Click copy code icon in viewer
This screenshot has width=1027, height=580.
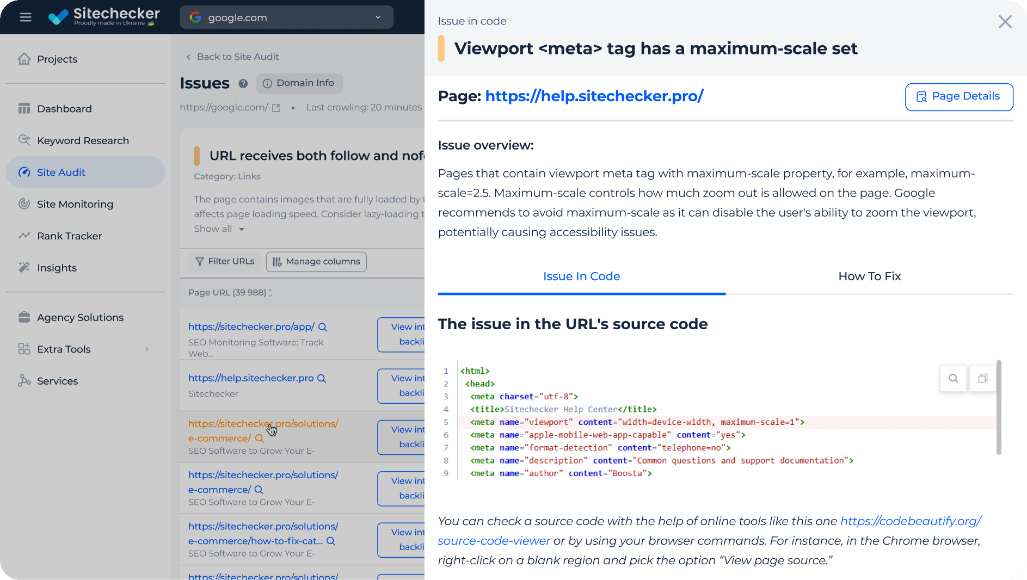pyautogui.click(x=983, y=378)
